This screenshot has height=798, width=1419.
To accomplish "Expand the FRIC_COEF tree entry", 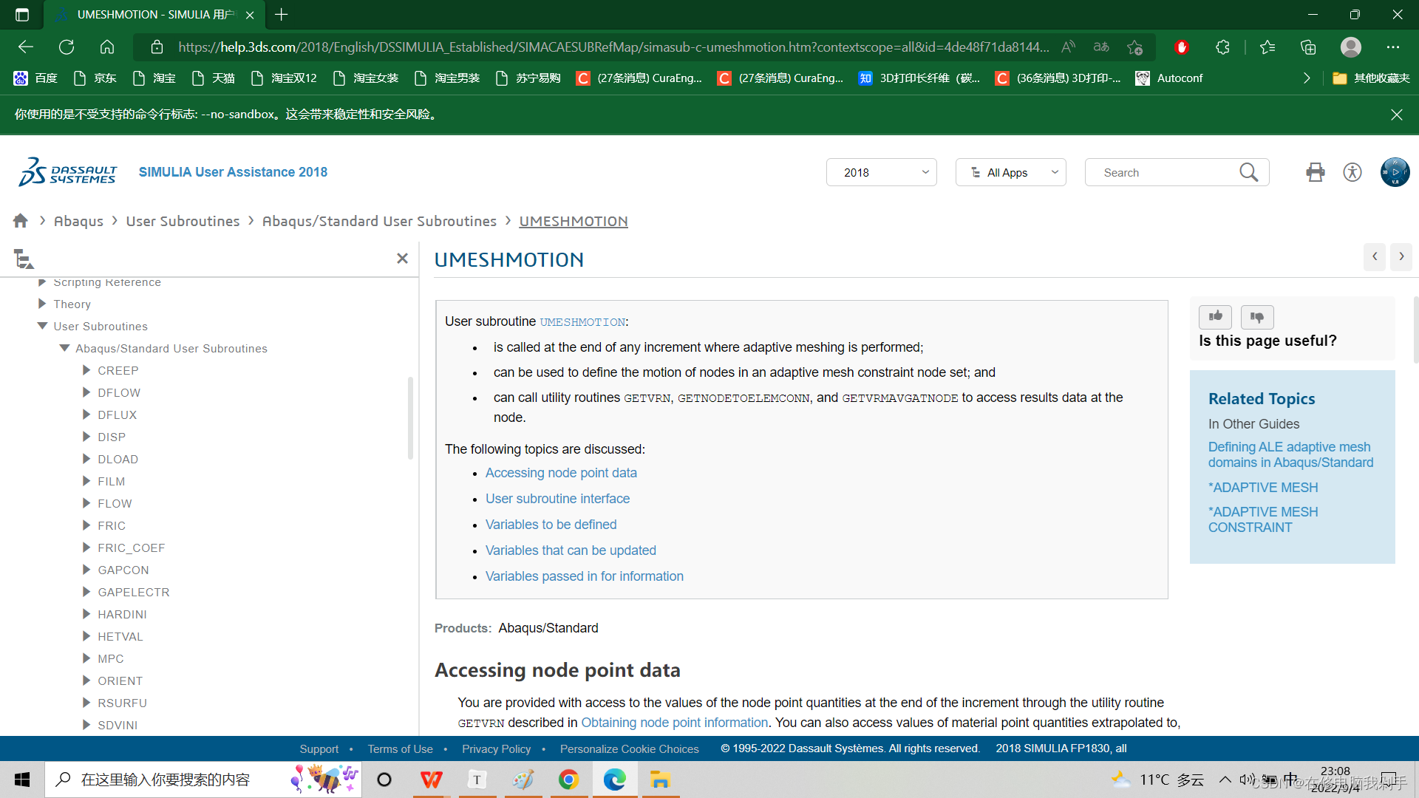I will (x=86, y=548).
